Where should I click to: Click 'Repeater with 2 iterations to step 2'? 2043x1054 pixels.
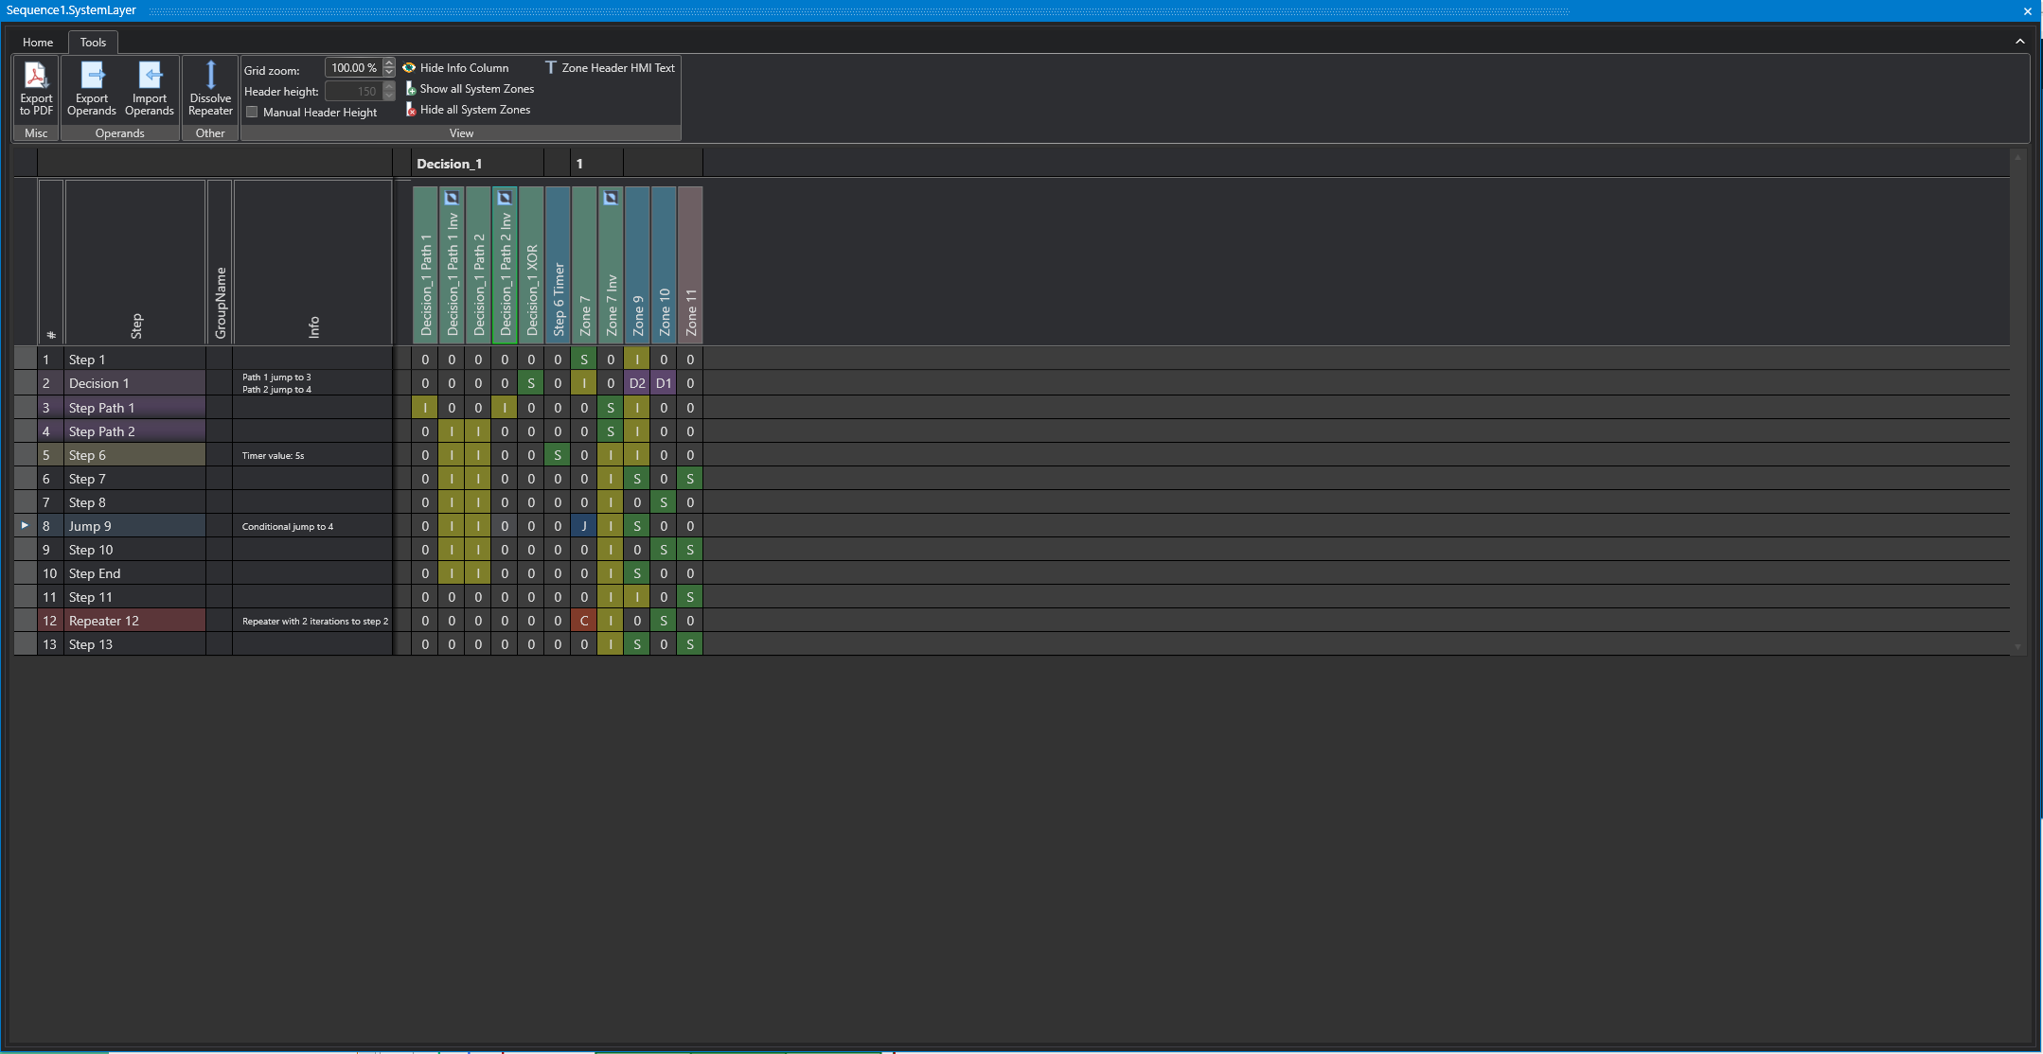click(x=315, y=622)
